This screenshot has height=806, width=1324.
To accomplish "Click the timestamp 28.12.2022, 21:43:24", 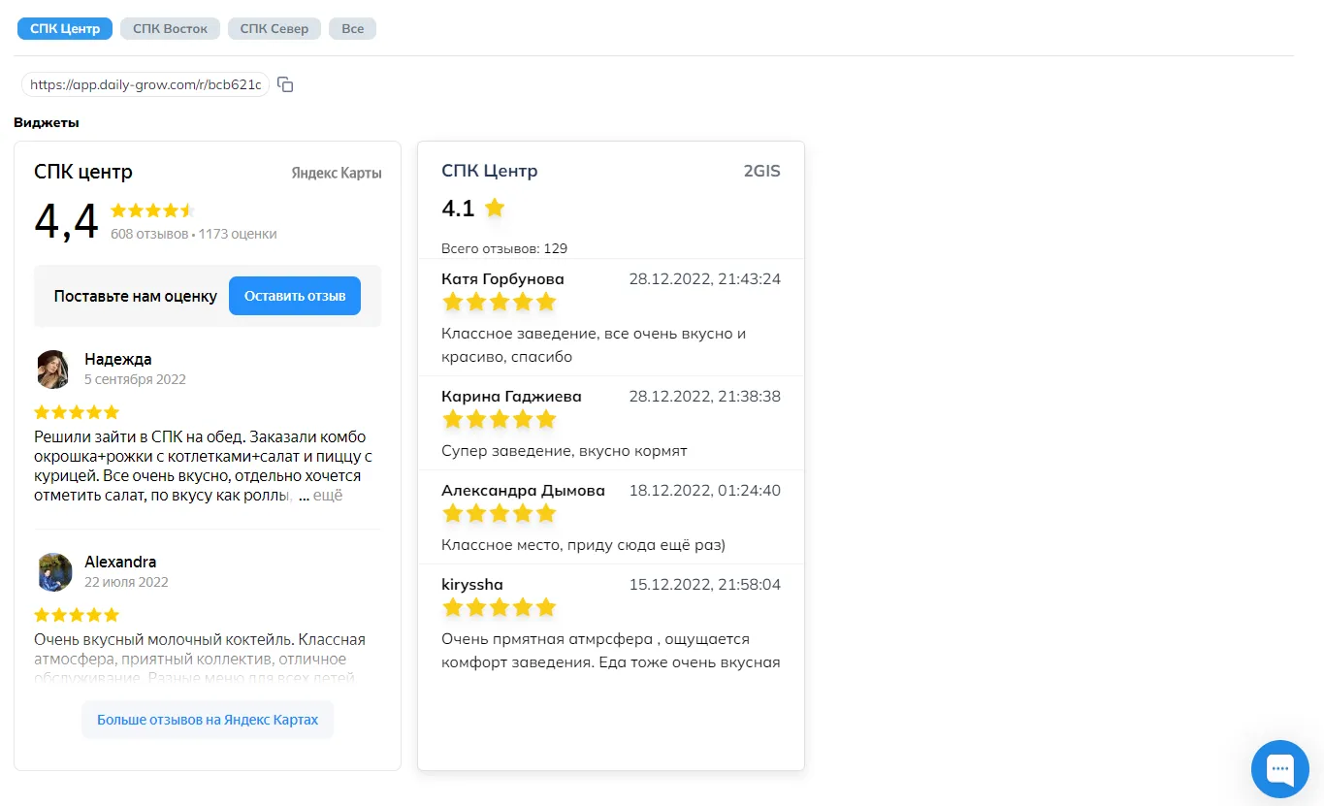I will 705,279.
